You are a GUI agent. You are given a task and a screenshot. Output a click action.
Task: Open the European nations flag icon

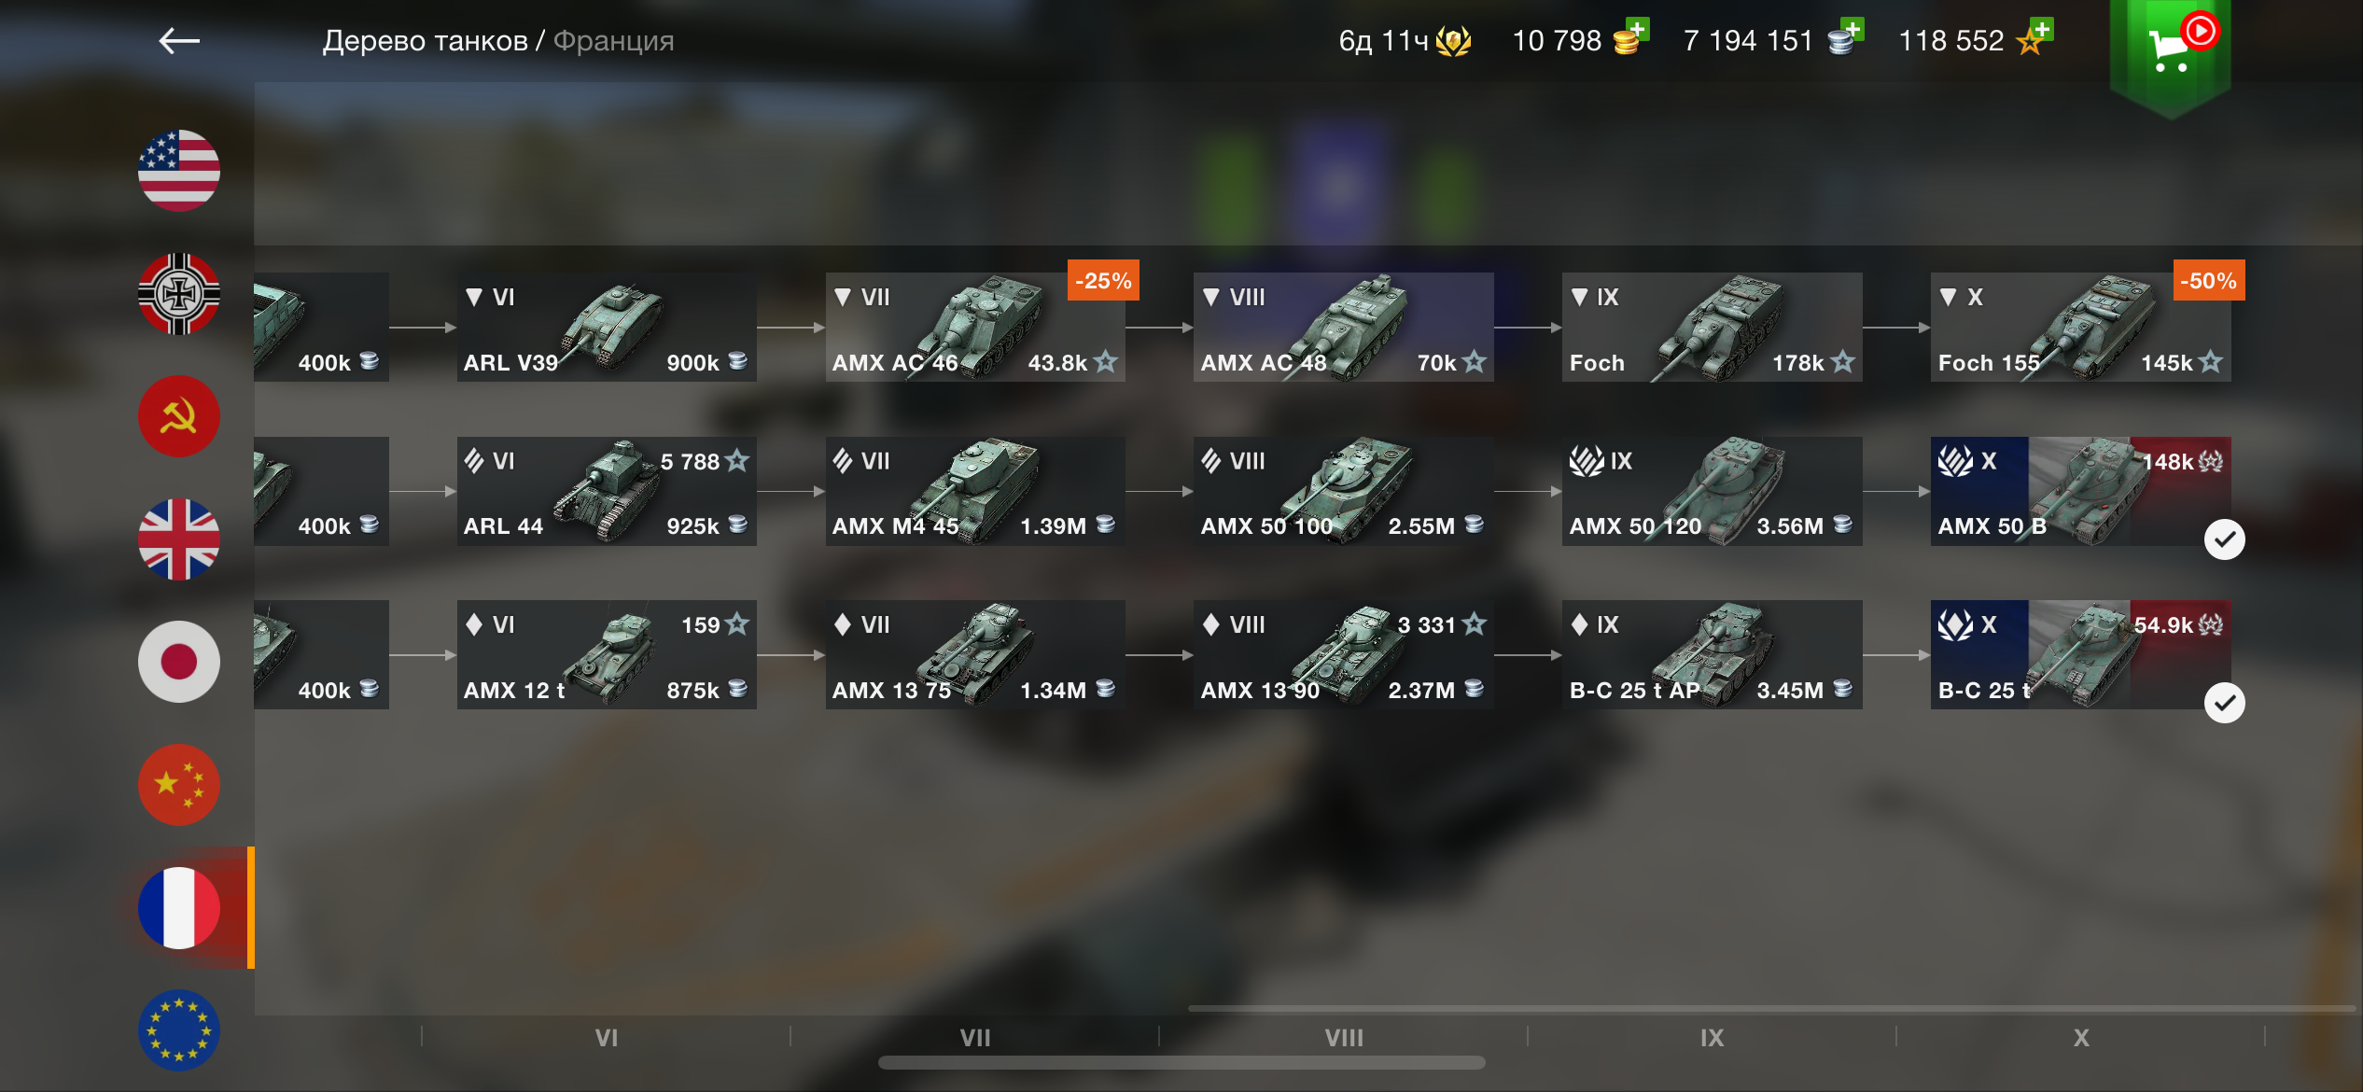(x=178, y=1030)
